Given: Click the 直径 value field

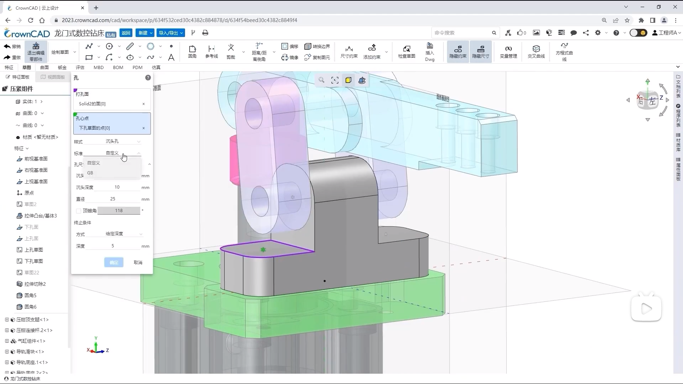Looking at the screenshot, I should 113,199.
